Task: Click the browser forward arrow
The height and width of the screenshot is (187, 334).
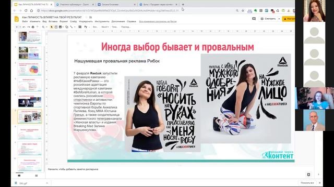Action: point(20,10)
